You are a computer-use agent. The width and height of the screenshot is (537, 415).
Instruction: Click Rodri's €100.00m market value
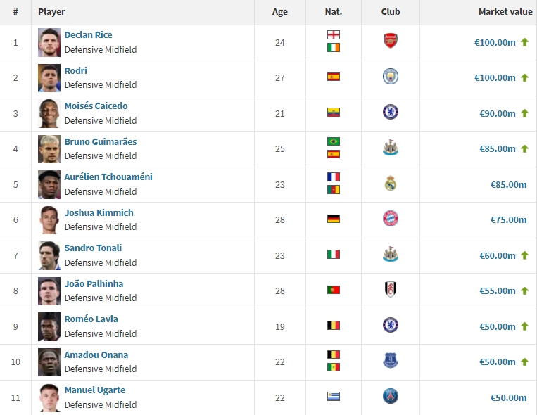pos(495,78)
